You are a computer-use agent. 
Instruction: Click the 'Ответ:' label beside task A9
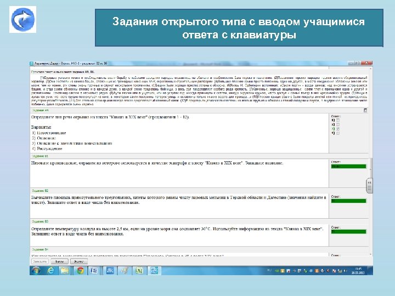[x=336, y=116]
